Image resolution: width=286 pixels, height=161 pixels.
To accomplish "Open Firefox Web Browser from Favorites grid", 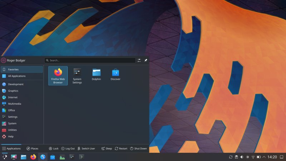I will pyautogui.click(x=58, y=75).
